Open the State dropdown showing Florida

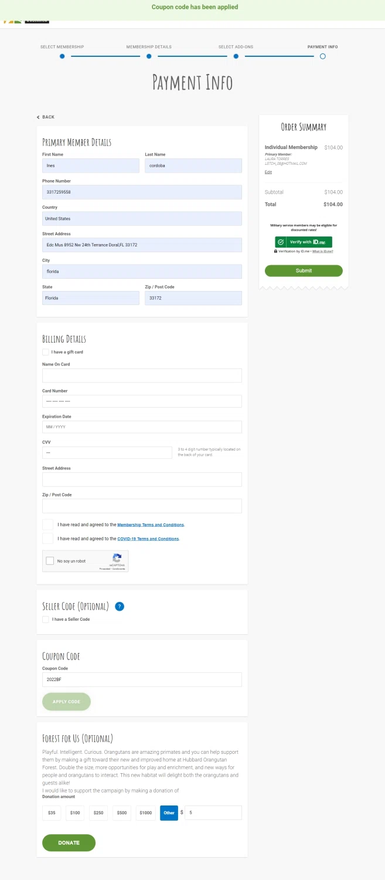coord(91,298)
